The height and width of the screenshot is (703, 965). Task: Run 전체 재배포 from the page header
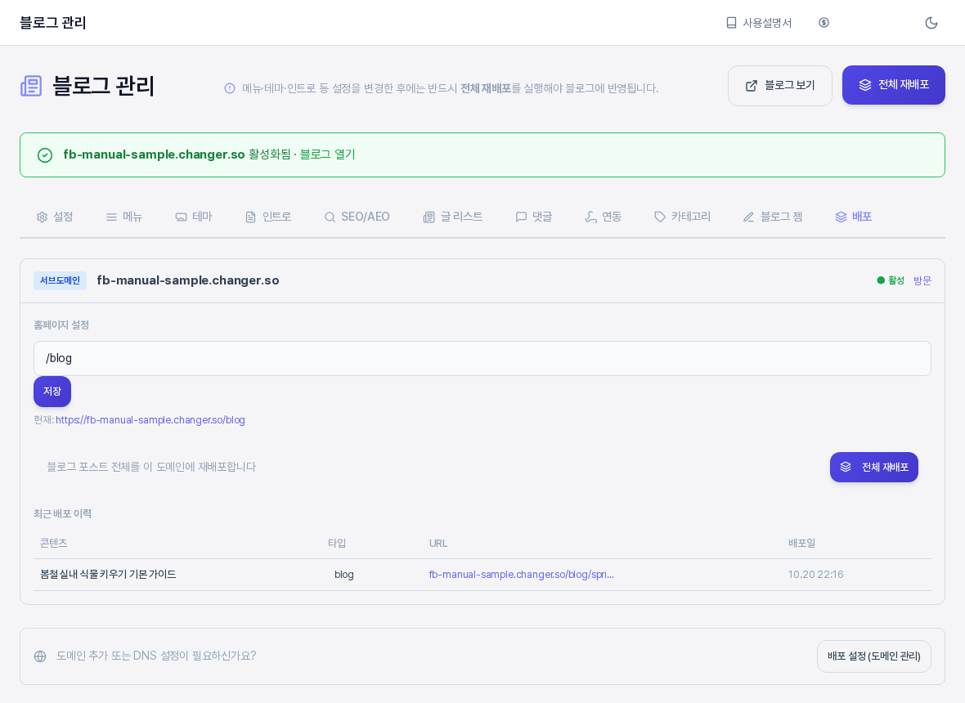894,85
